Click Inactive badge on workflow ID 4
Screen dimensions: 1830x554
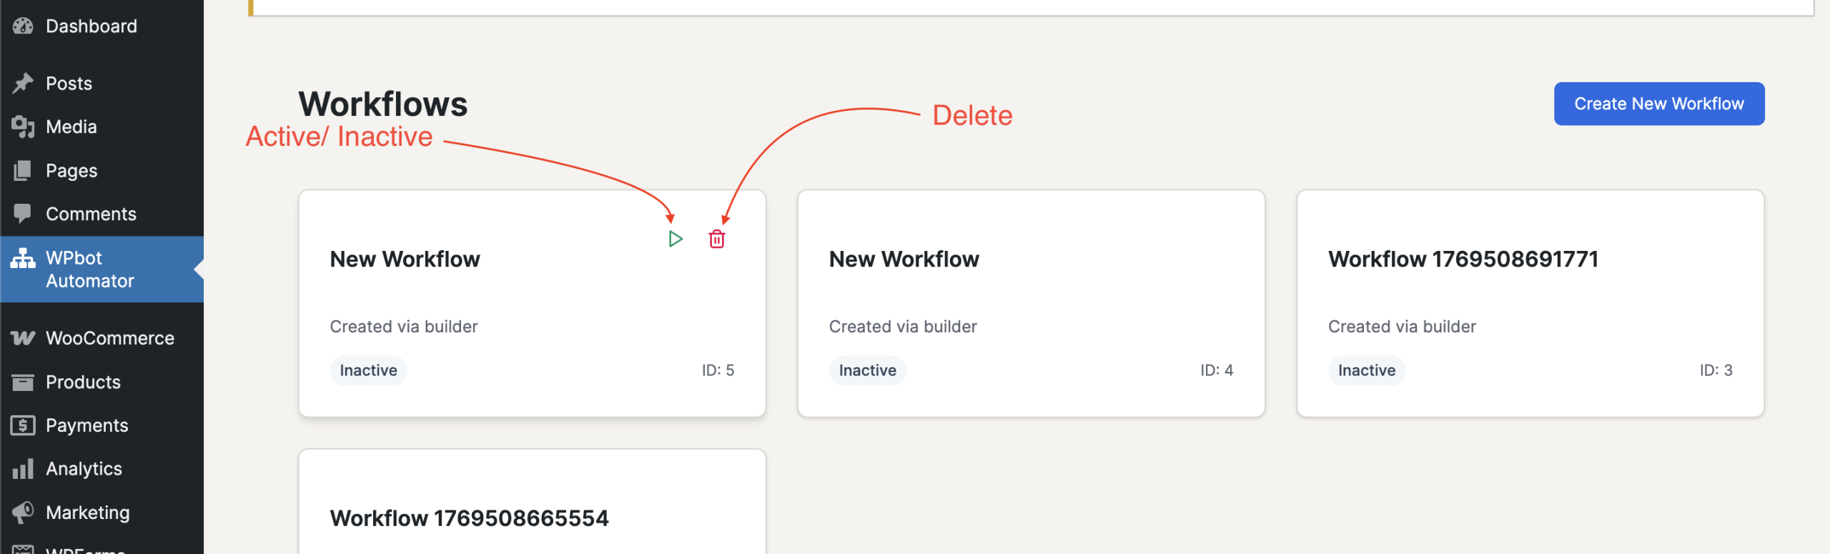tap(867, 370)
